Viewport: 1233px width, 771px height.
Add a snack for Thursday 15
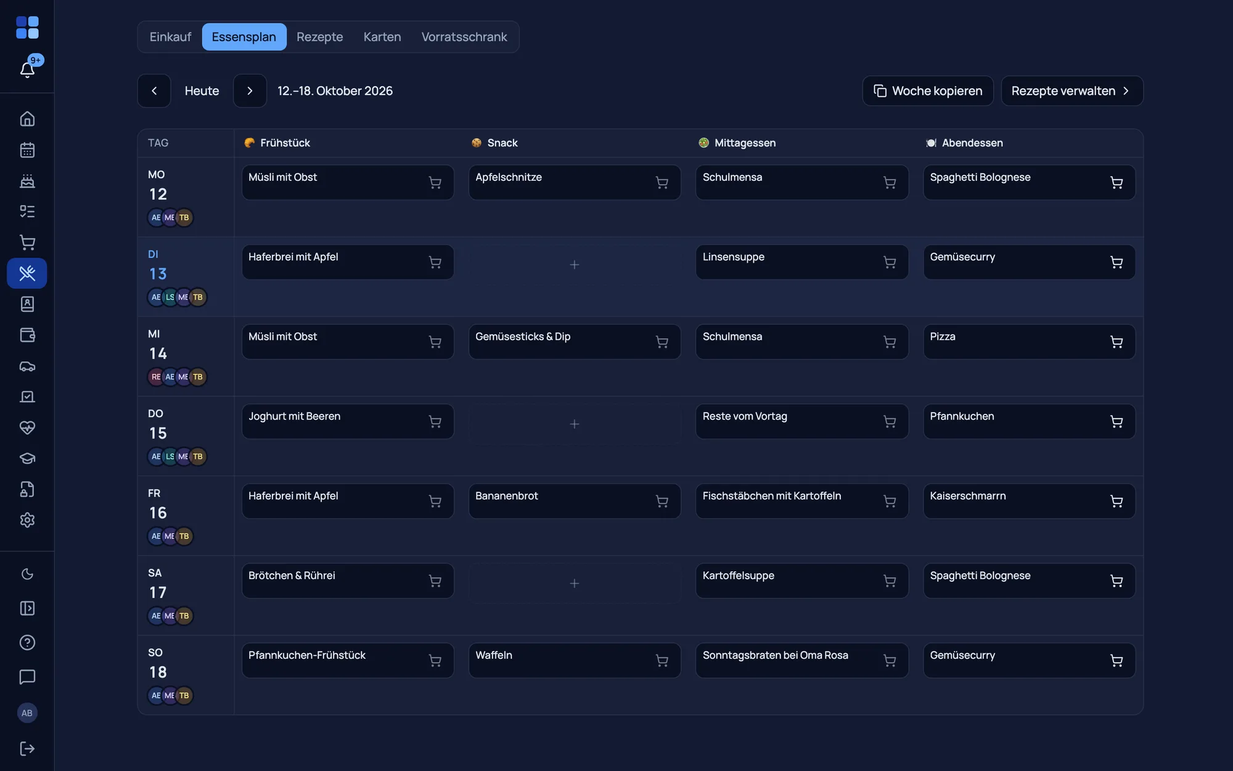click(575, 424)
